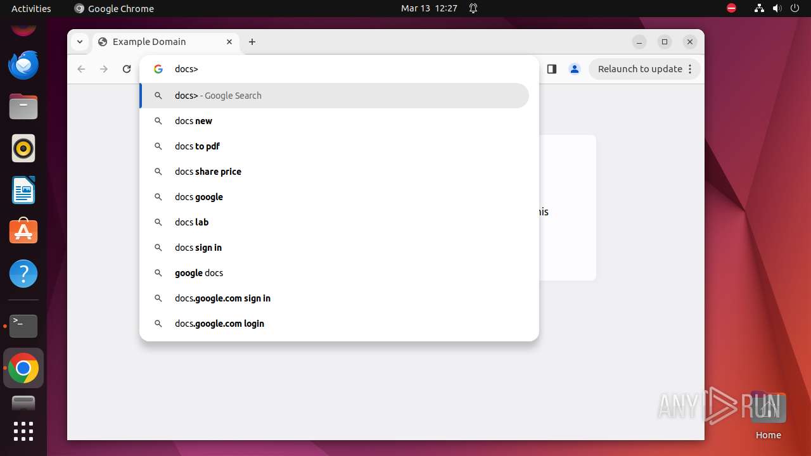This screenshot has width=811, height=456.
Task: Click Google Chrome icon in dock
Action: 23,368
